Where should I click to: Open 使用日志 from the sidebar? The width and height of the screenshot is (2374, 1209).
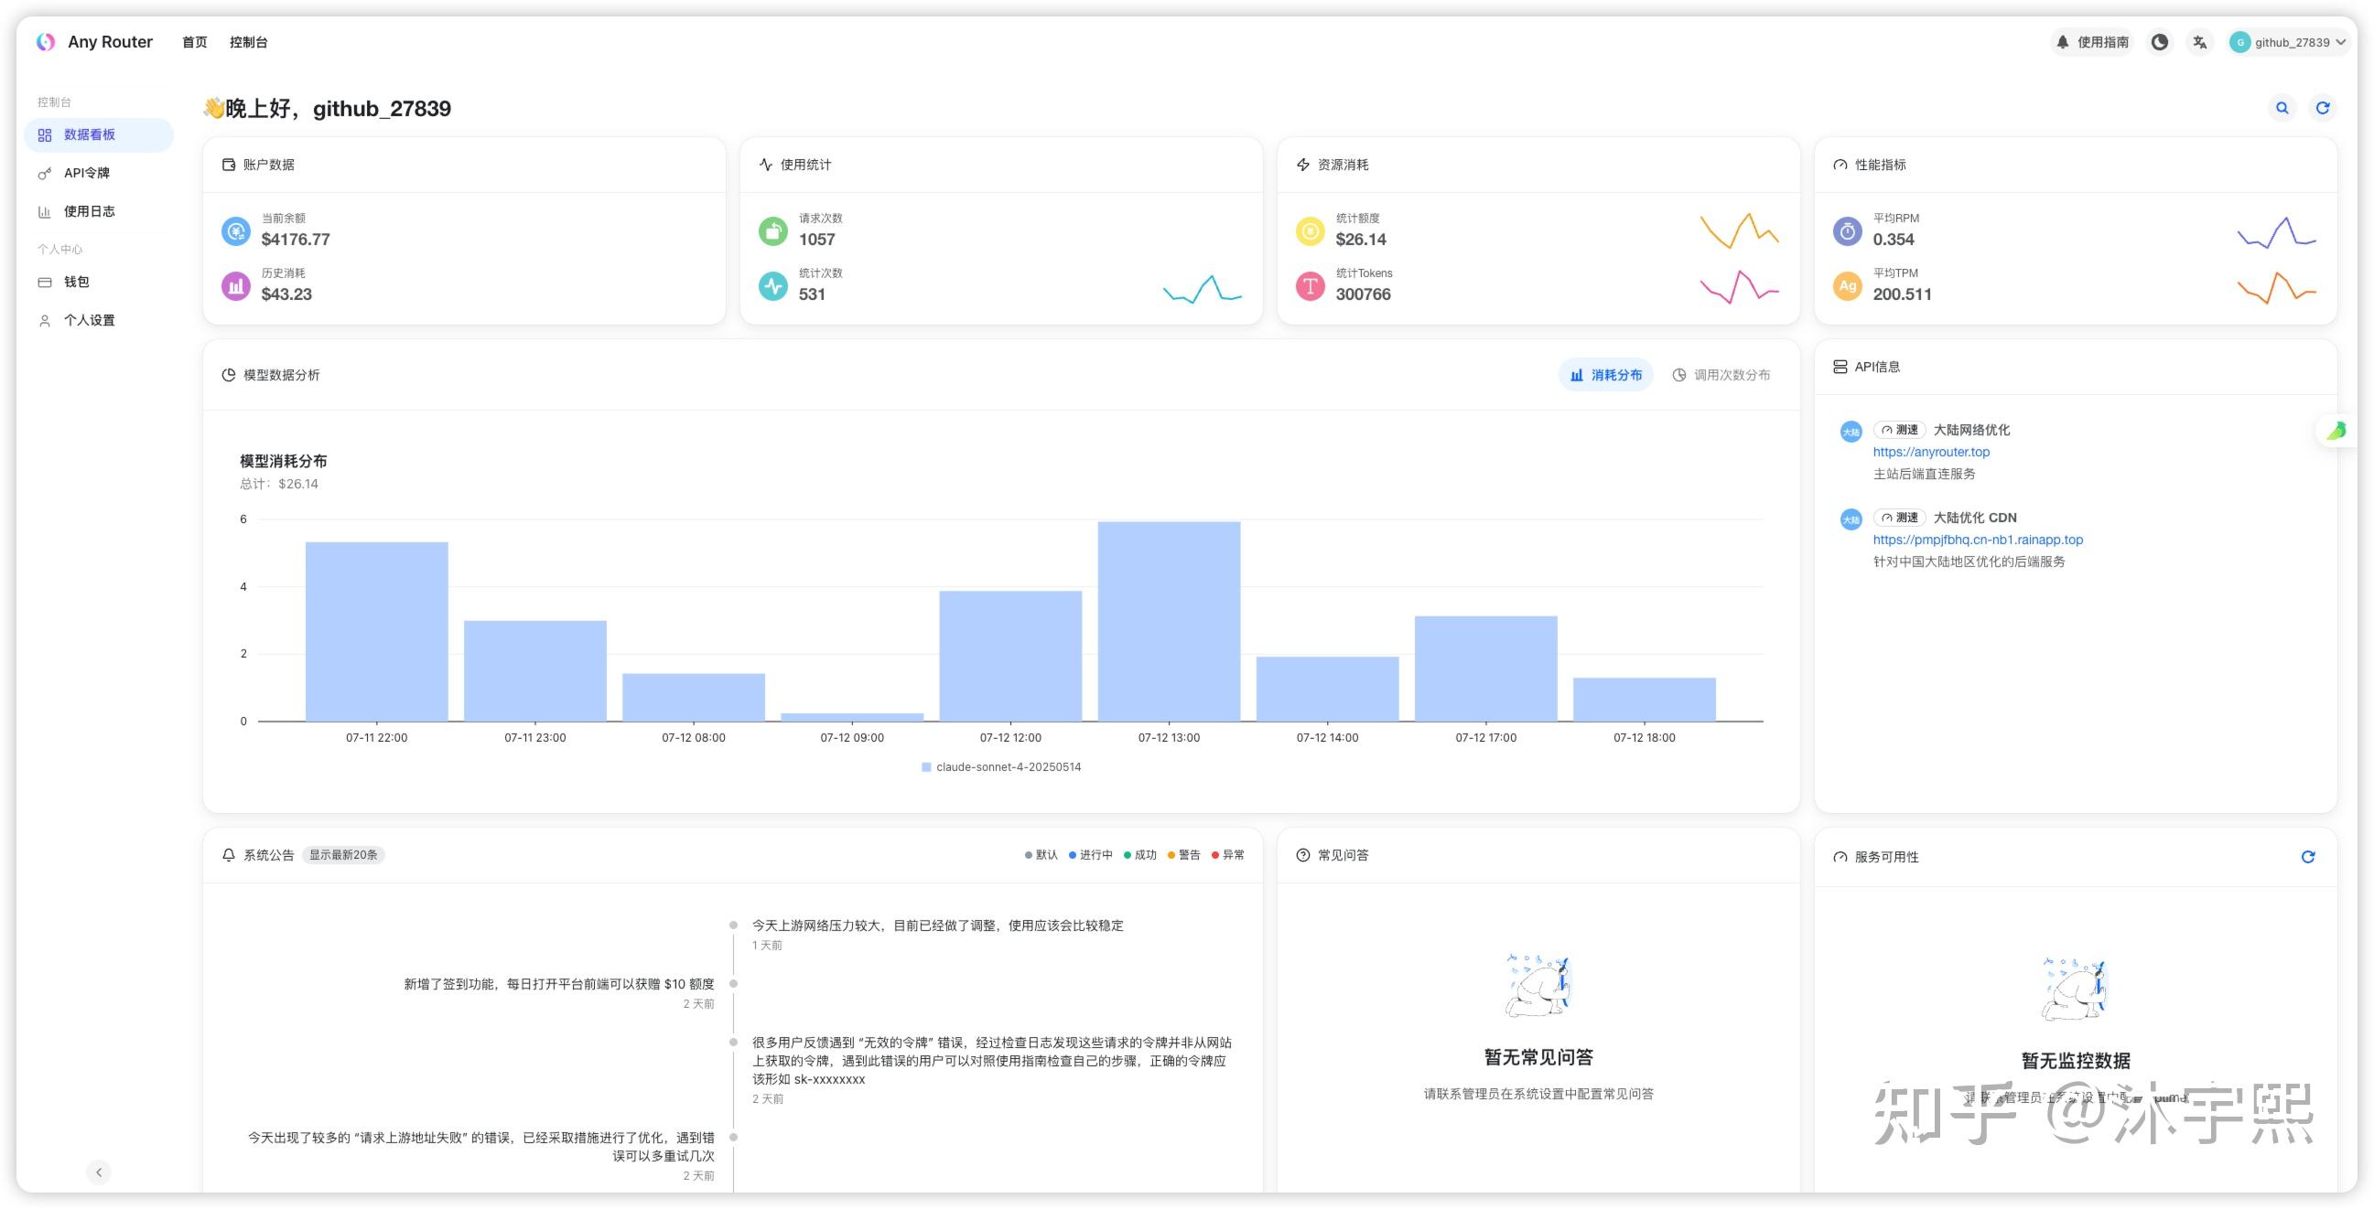[x=89, y=211]
